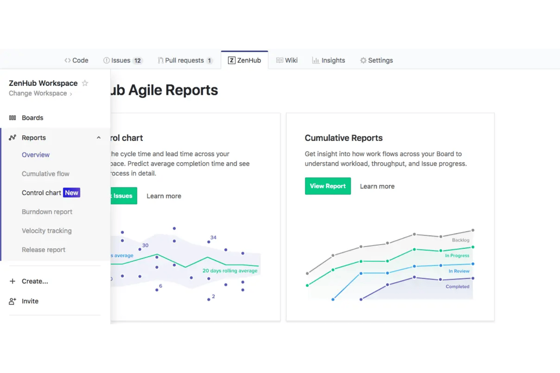Select the ZenHub tab

click(x=244, y=60)
